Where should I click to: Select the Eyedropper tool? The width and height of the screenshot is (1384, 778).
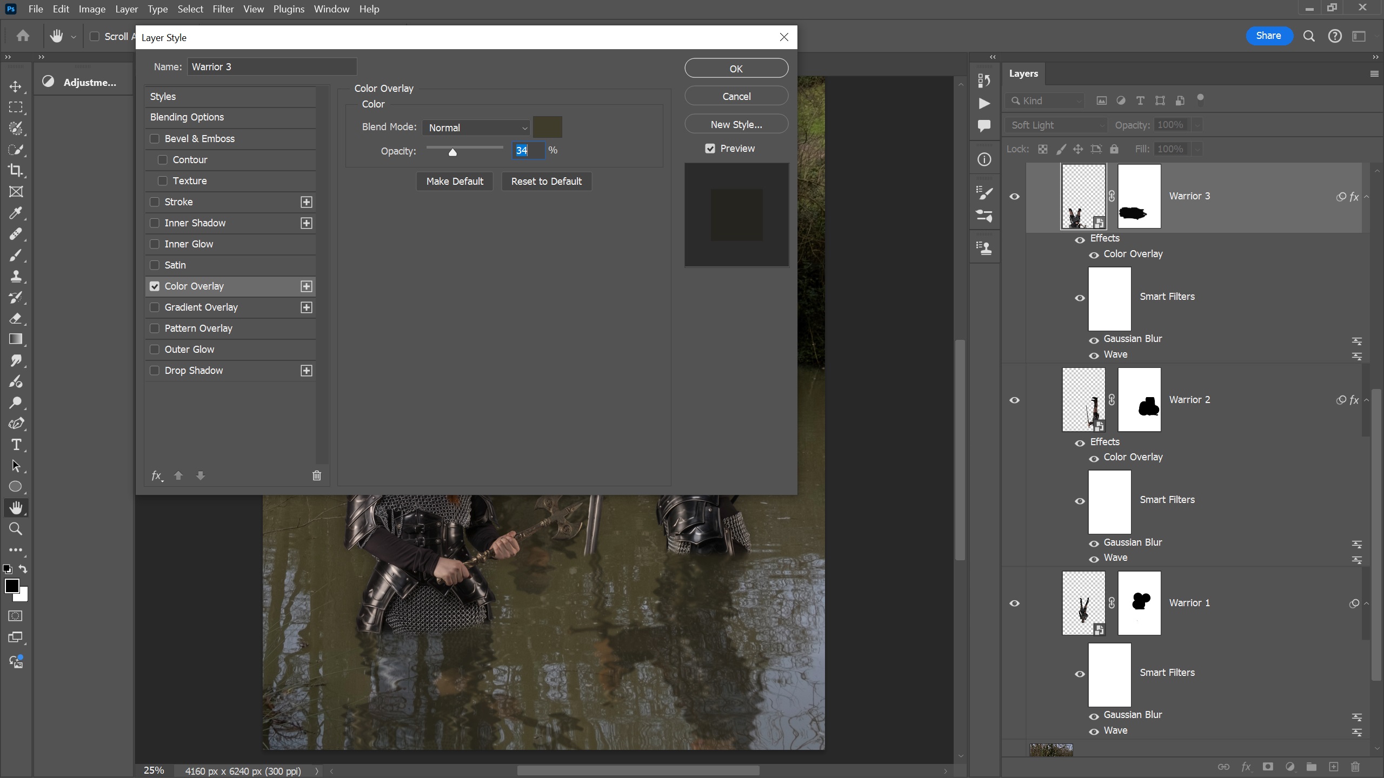click(16, 213)
